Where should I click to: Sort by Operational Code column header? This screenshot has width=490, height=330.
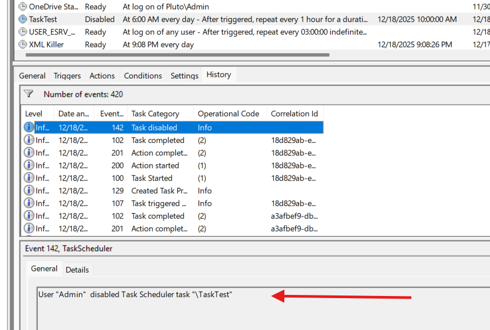[230, 114]
